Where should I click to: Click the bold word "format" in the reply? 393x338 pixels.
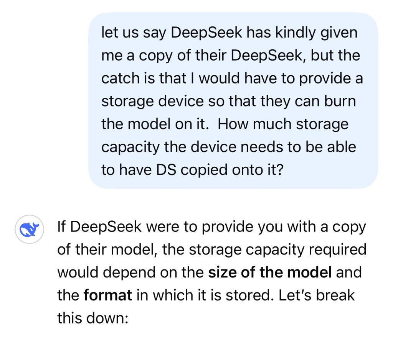coord(108,295)
